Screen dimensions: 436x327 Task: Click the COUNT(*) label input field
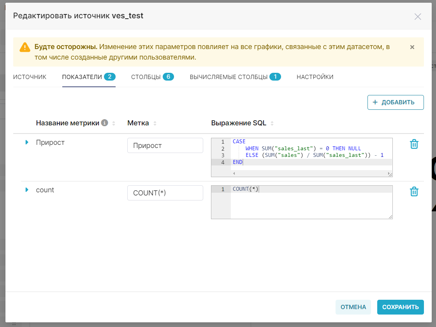click(165, 193)
